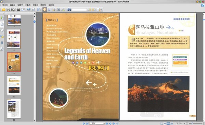The height and width of the screenshot is (125, 205).
Task: Switch to continuous page layout
Action: click(165, 123)
